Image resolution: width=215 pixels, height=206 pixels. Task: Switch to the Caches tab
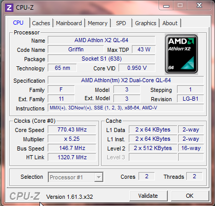click(41, 23)
